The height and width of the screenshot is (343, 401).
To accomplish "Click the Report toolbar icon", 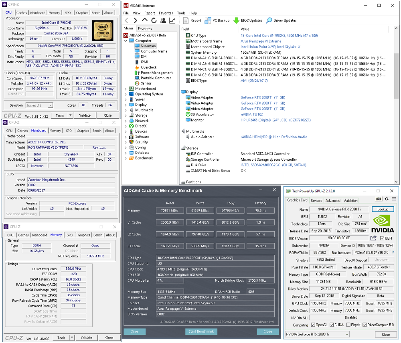I will 186,20.
